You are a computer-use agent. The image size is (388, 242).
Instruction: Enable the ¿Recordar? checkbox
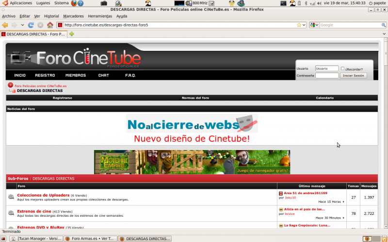343,69
